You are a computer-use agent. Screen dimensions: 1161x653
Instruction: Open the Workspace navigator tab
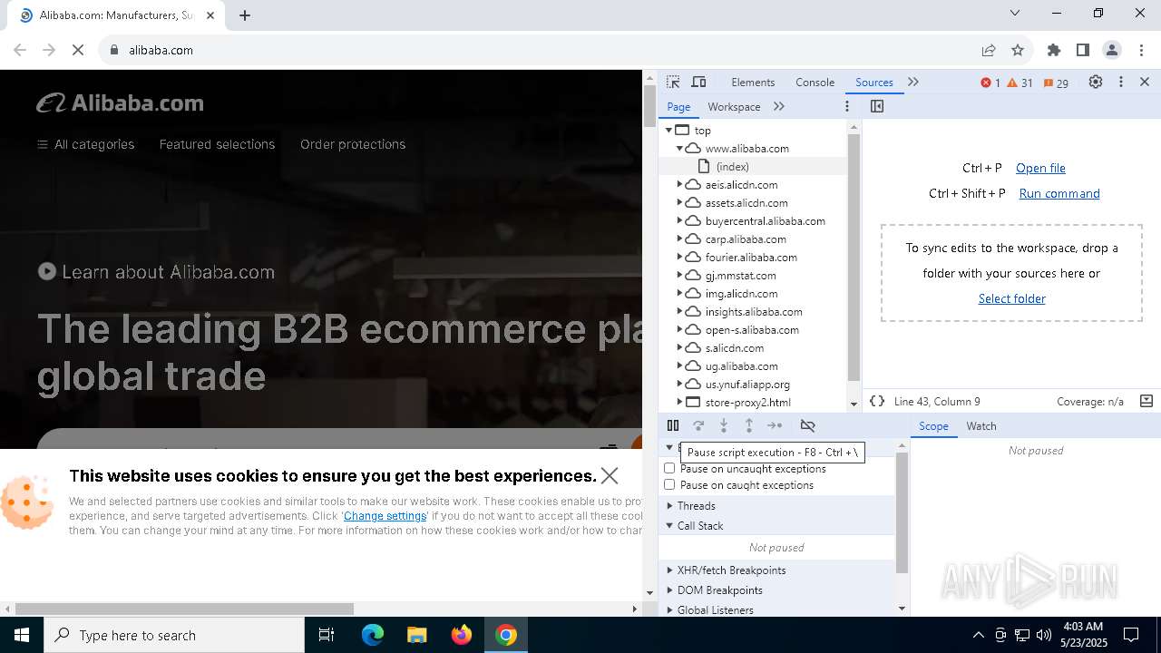[734, 106]
